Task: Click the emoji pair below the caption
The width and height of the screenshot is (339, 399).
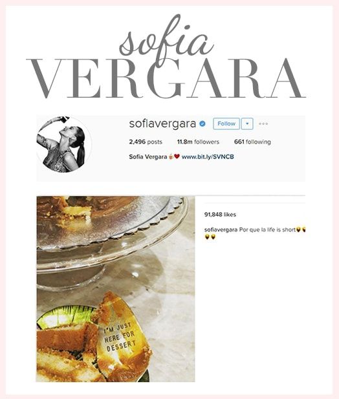Action: pos(210,237)
